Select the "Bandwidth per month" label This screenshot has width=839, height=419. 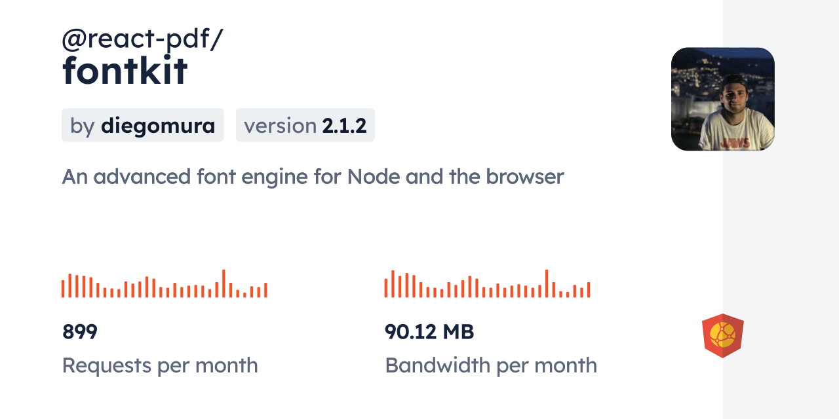pyautogui.click(x=490, y=365)
